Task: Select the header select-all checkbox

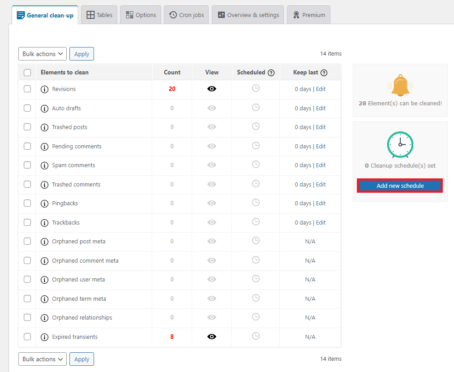Action: tap(27, 72)
